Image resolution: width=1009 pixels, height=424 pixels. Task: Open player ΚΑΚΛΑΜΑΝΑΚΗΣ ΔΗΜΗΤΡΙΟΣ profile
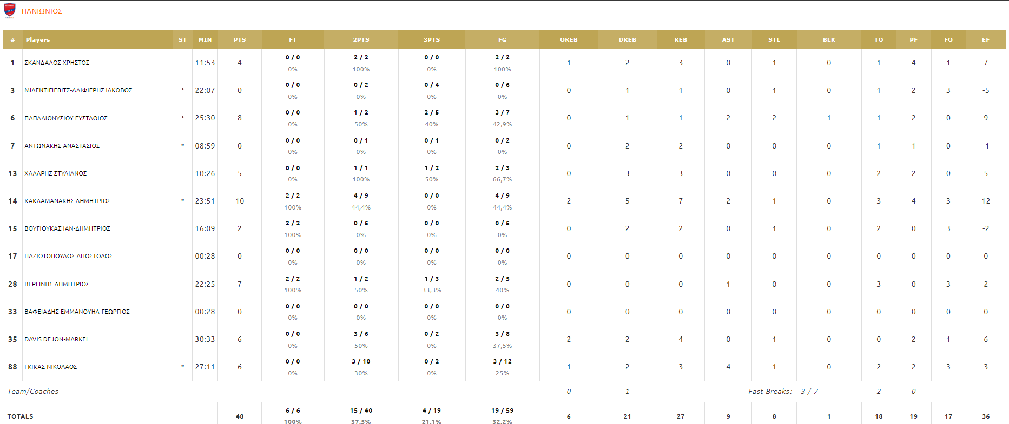coord(68,201)
